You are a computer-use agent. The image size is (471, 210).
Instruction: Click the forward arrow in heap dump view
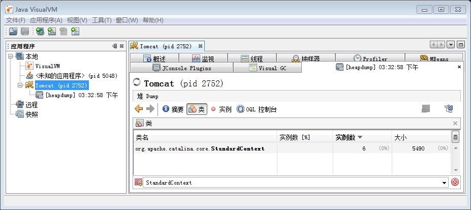pos(150,109)
